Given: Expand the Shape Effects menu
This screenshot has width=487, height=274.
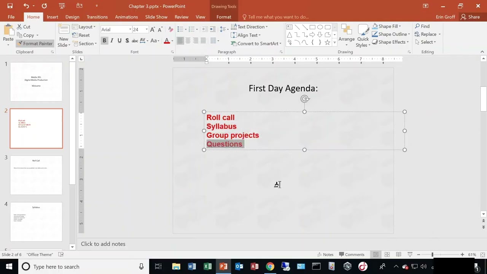Looking at the screenshot, I should click(x=390, y=42).
